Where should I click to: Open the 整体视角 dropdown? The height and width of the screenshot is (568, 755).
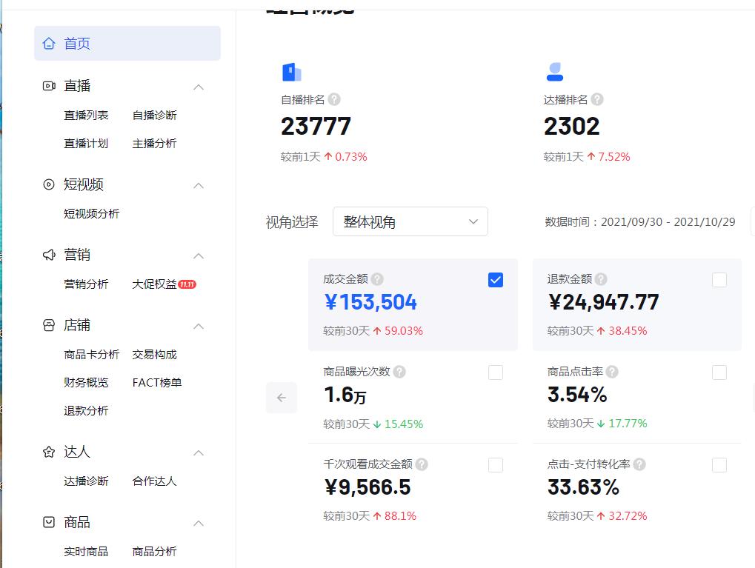[410, 221]
